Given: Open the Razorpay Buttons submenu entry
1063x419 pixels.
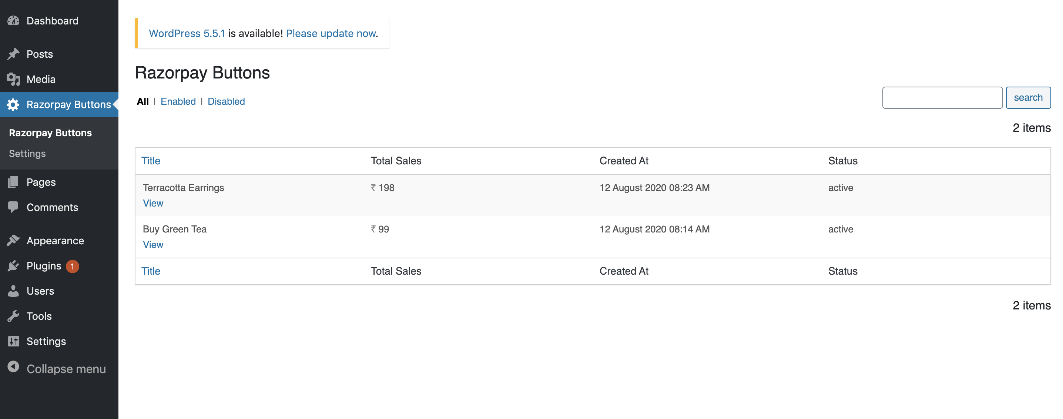Looking at the screenshot, I should [x=50, y=133].
